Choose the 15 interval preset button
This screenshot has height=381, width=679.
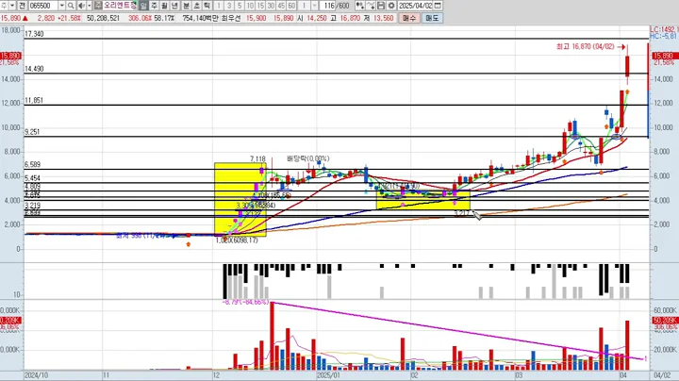[x=260, y=6]
